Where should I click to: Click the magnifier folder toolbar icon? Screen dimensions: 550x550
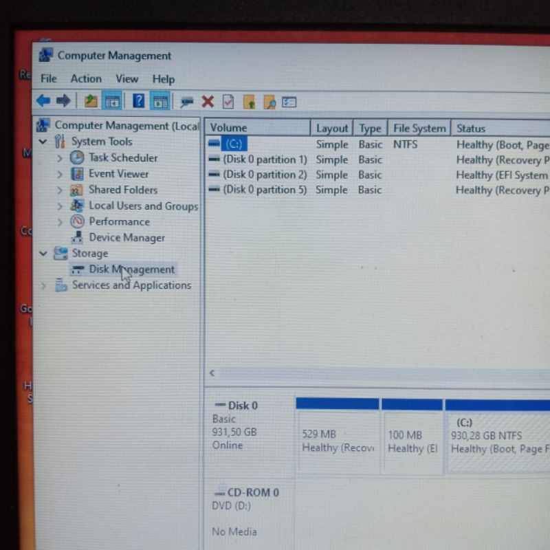(x=269, y=102)
